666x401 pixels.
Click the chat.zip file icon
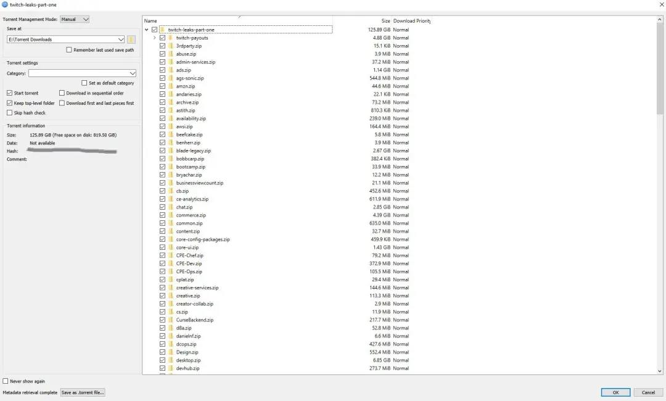pos(171,207)
